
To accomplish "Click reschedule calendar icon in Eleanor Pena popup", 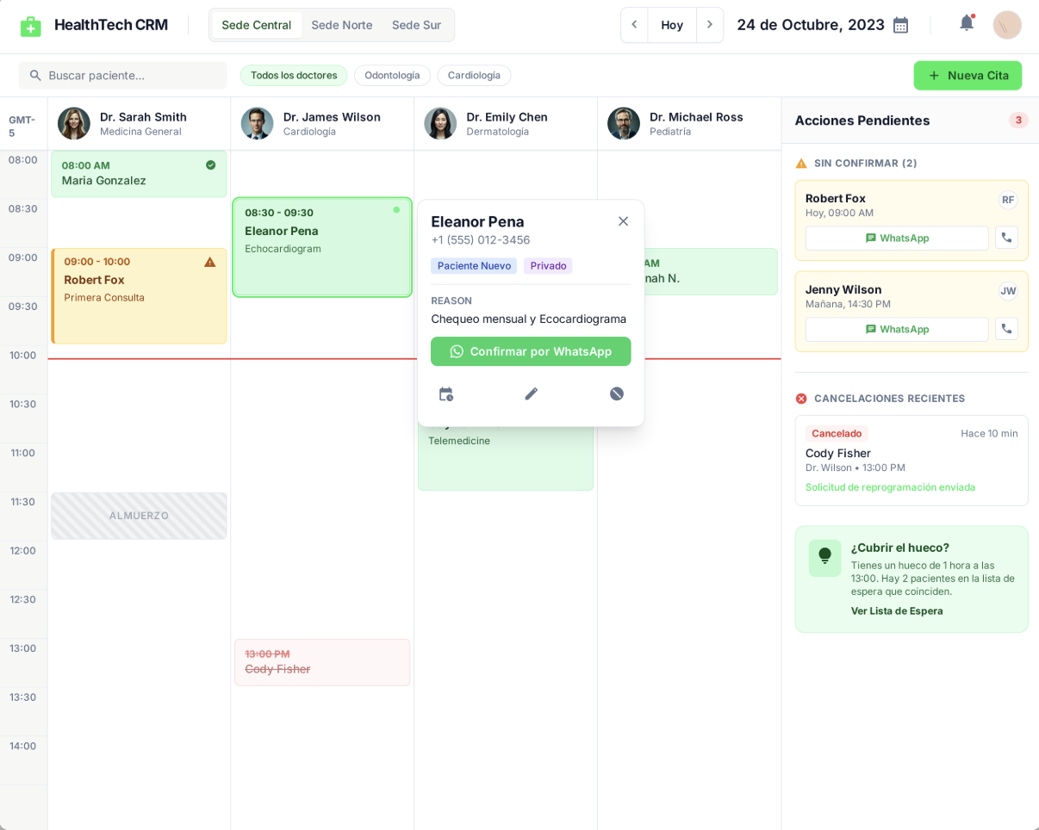I will pyautogui.click(x=445, y=394).
